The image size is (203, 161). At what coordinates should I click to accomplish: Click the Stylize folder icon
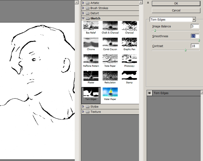point(88,107)
